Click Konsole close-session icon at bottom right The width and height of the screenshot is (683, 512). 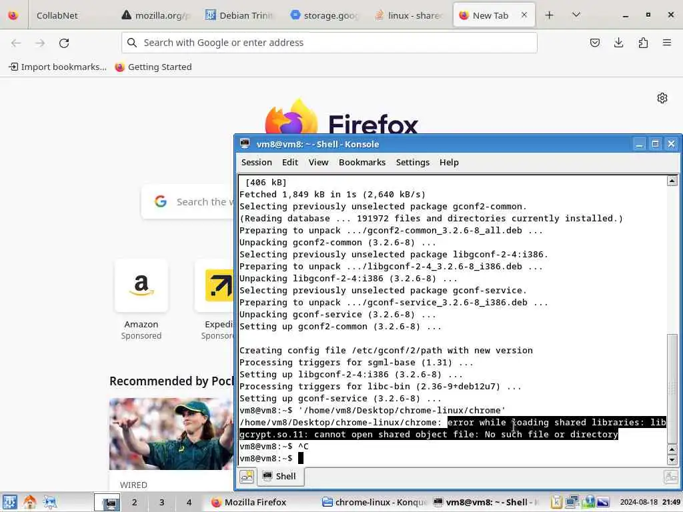pos(671,477)
